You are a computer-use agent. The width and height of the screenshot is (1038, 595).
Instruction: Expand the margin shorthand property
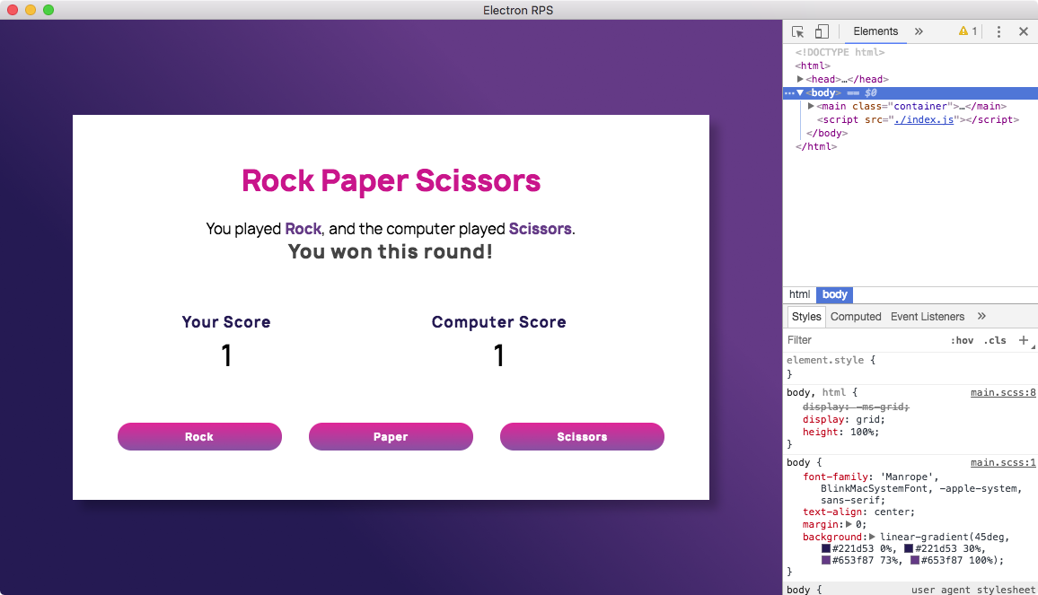pos(849,524)
